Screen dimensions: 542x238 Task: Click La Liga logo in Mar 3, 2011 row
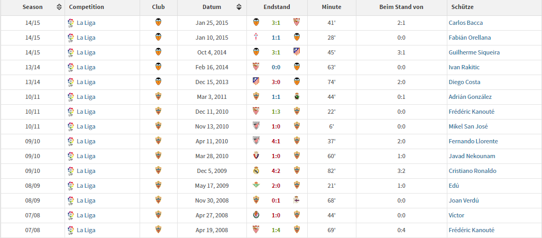(x=71, y=97)
